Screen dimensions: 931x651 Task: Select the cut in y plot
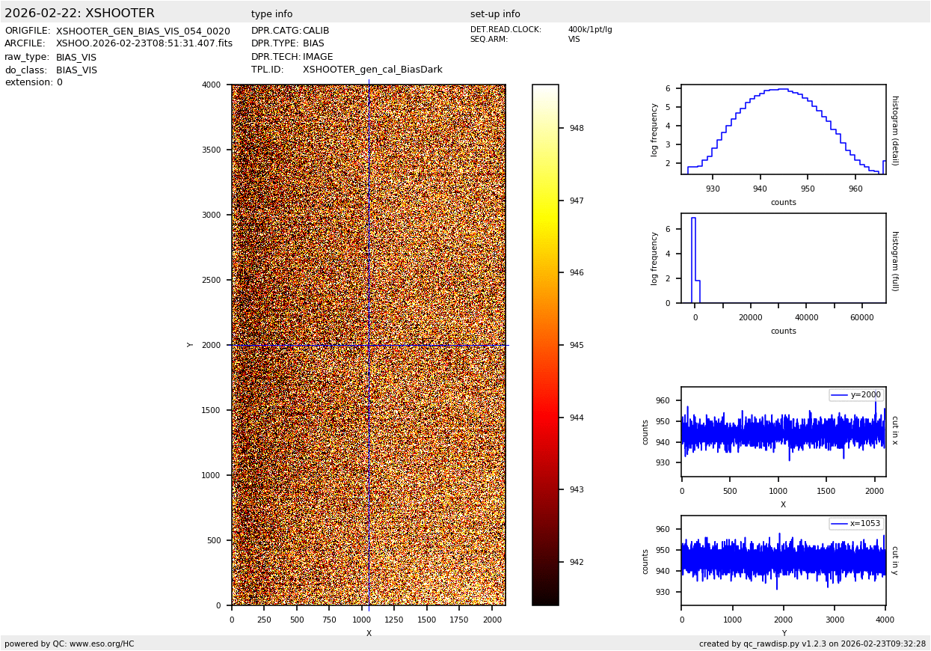[x=783, y=560]
